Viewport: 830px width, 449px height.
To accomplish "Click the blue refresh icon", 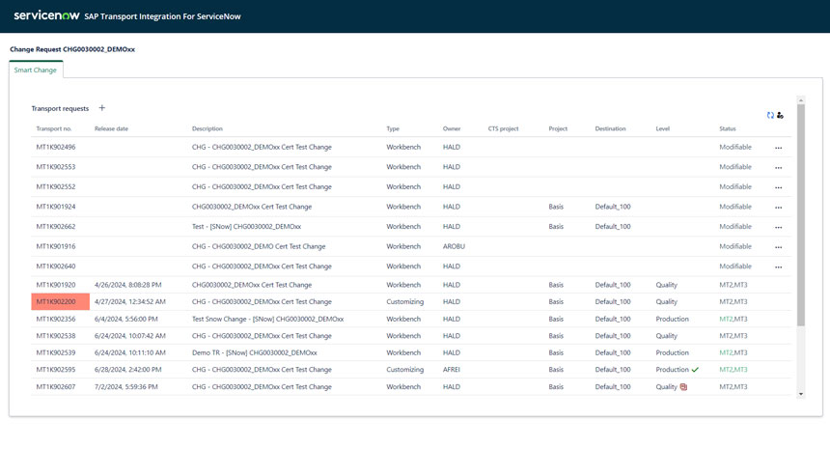I will (771, 115).
